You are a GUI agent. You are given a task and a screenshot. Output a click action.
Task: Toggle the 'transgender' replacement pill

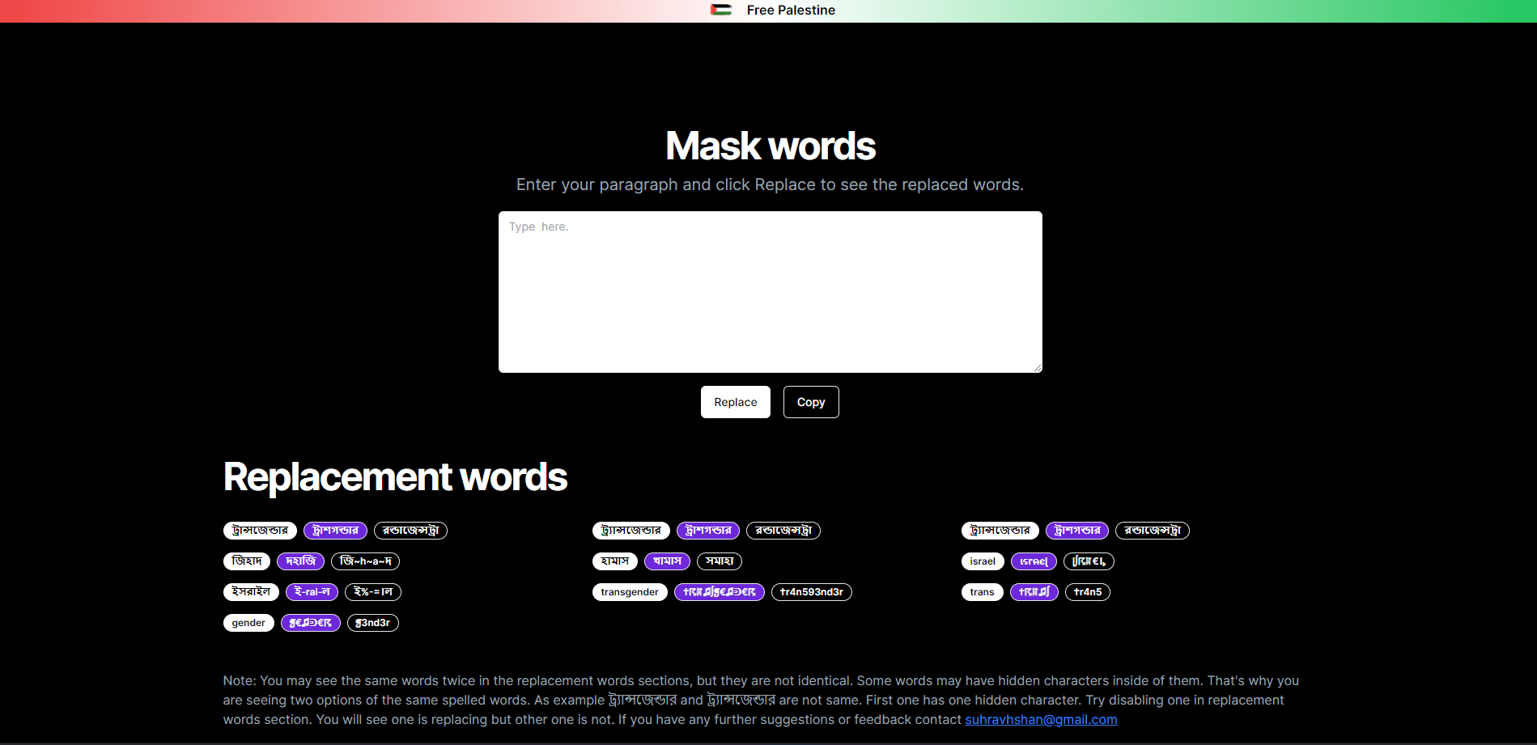point(630,591)
